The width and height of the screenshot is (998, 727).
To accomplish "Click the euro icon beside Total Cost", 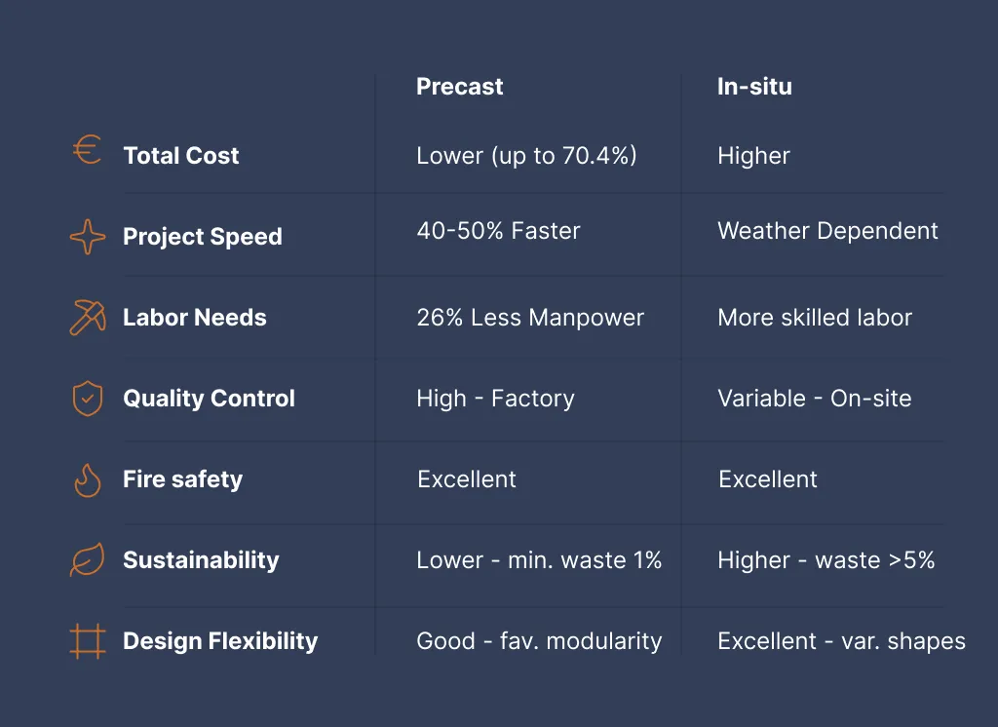I will tap(87, 150).
